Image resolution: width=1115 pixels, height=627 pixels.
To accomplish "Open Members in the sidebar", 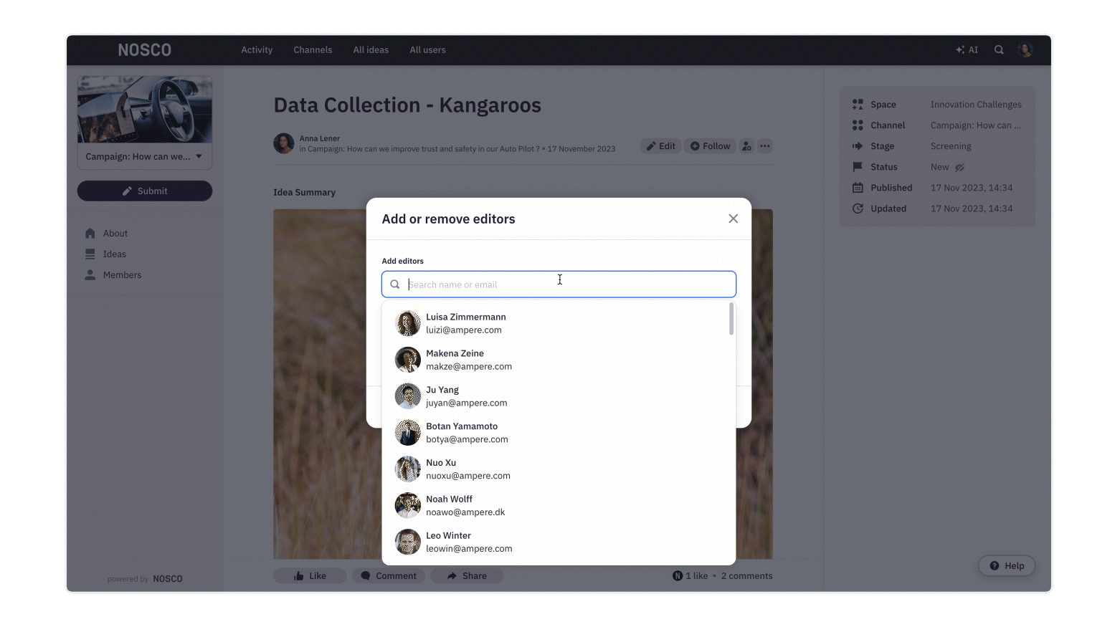I will click(x=122, y=275).
